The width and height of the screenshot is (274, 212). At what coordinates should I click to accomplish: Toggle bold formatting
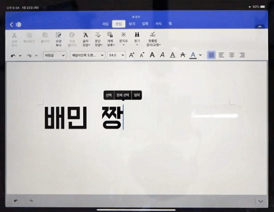click(152, 55)
